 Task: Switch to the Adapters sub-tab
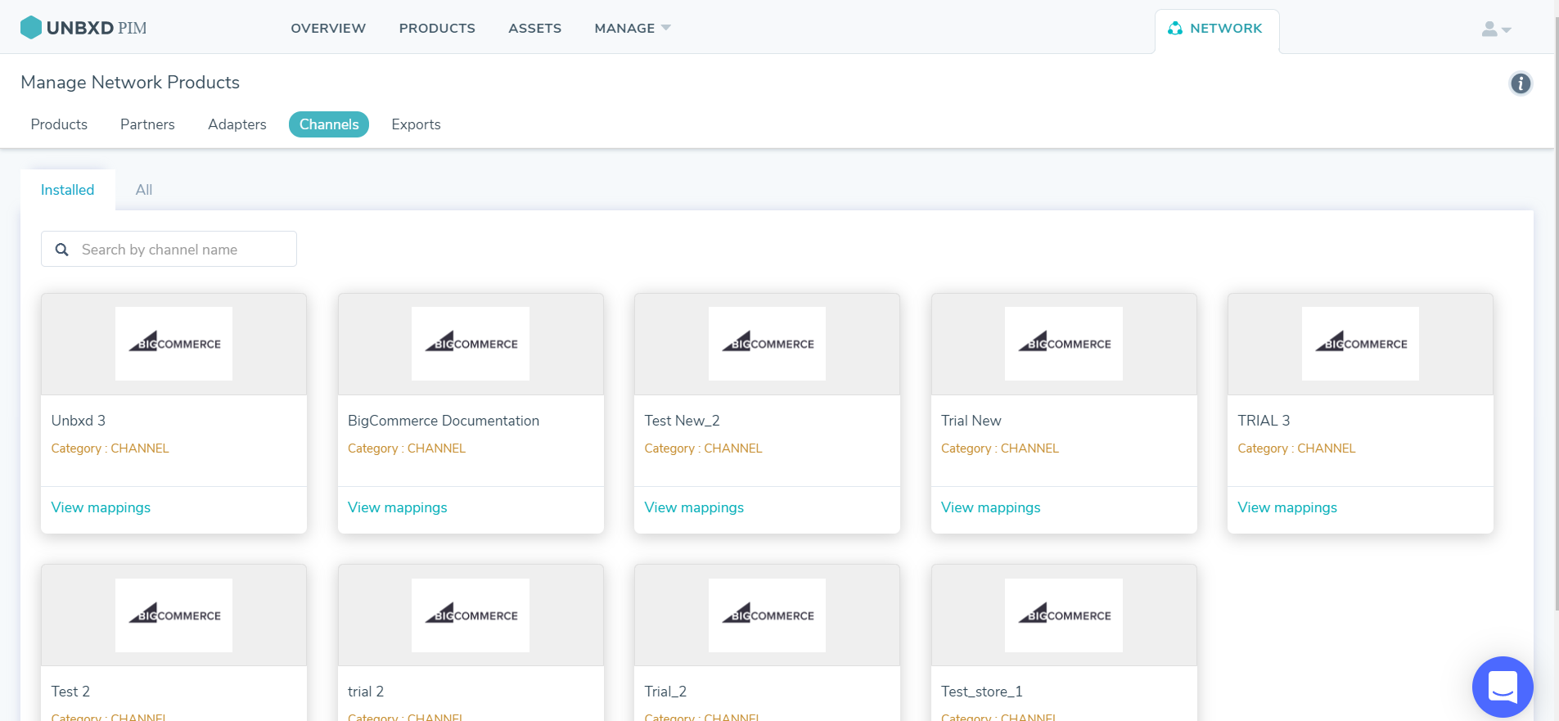237,124
